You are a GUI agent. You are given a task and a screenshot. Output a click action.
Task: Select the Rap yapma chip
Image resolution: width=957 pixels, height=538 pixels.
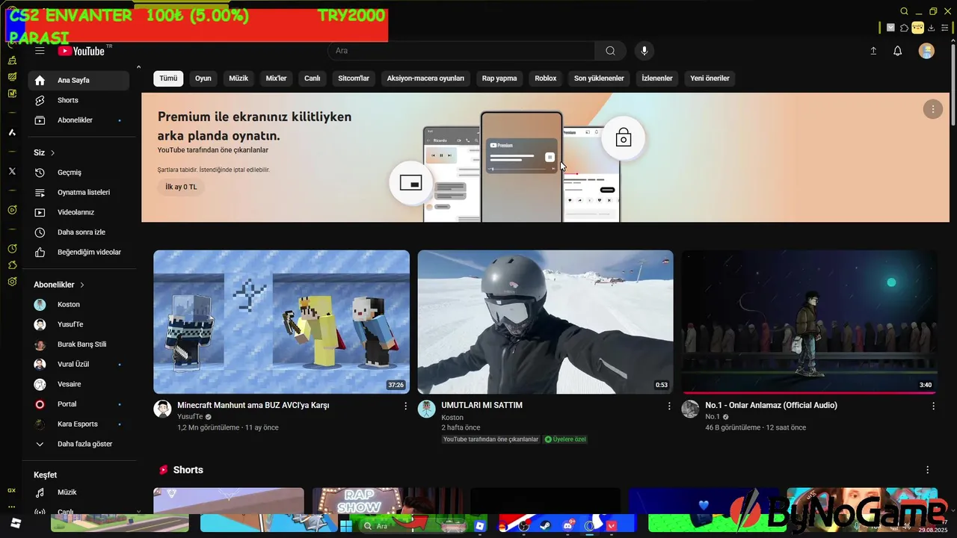[x=499, y=78]
